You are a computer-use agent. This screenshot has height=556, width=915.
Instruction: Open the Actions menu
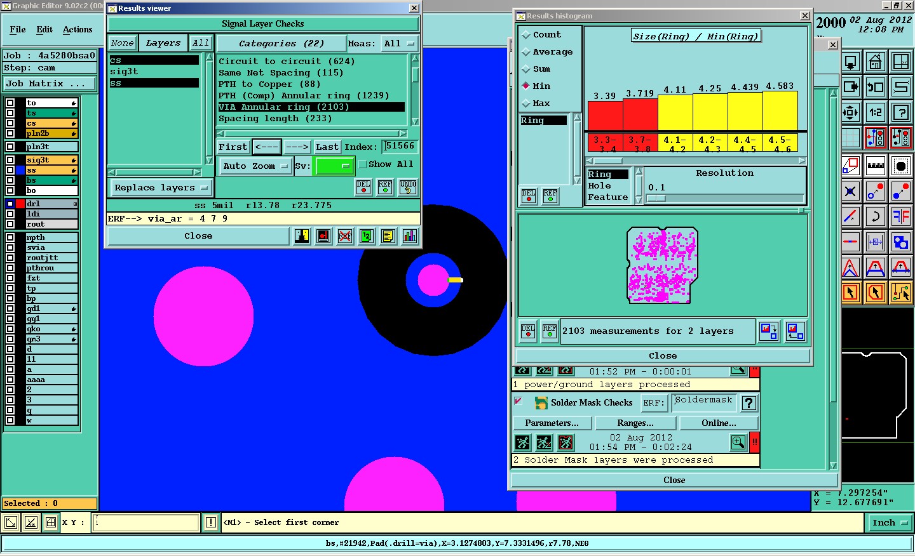(78, 30)
